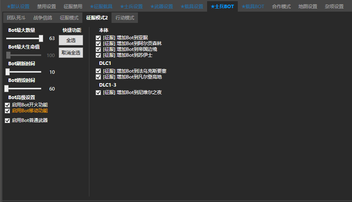Uncheck 增加Bot到尼维尔之夜 checkbox
352x202 pixels.
pyautogui.click(x=98, y=92)
